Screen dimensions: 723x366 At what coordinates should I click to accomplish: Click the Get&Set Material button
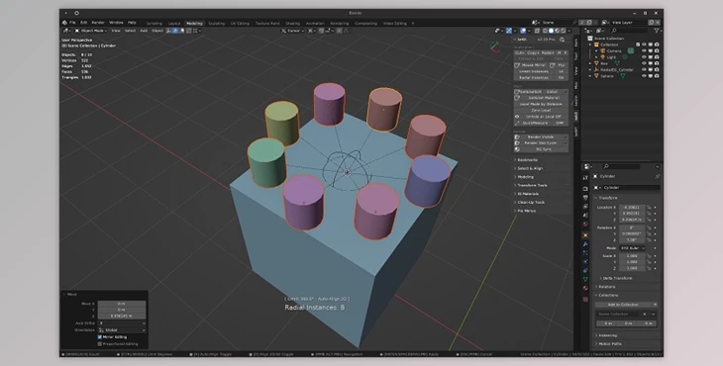(541, 98)
